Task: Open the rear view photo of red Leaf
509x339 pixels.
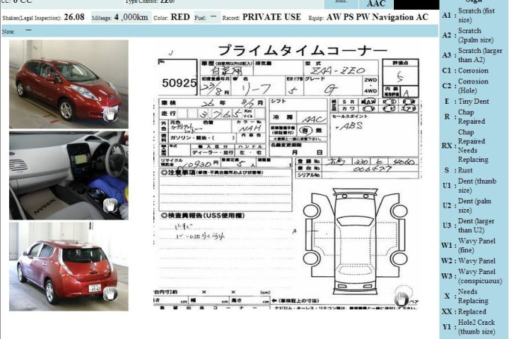Action: click(x=69, y=266)
